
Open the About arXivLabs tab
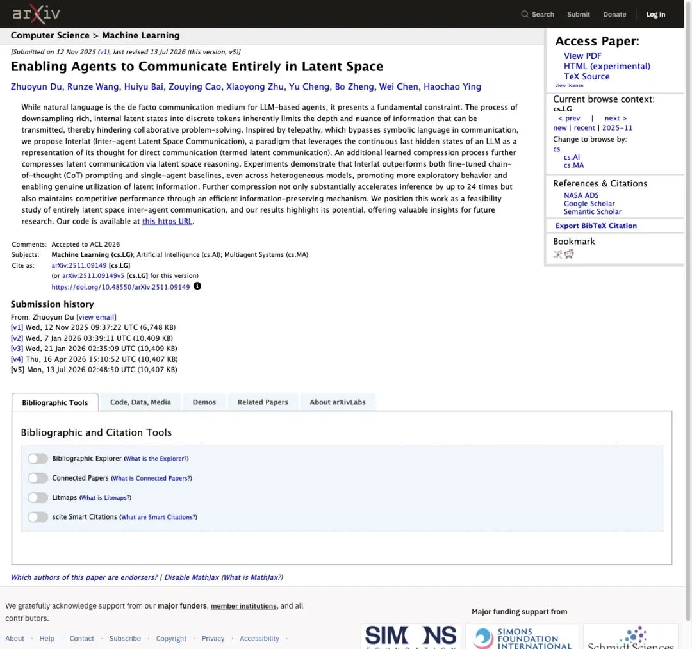click(338, 402)
